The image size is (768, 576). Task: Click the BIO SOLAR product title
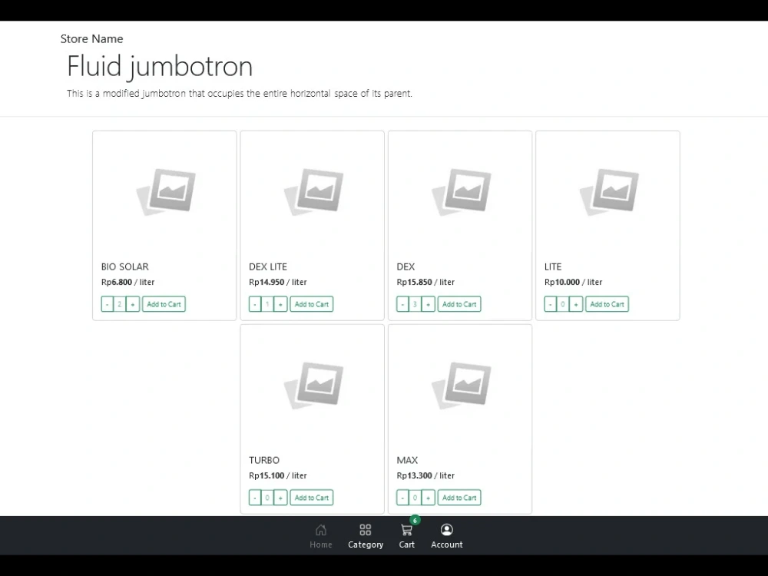point(125,267)
